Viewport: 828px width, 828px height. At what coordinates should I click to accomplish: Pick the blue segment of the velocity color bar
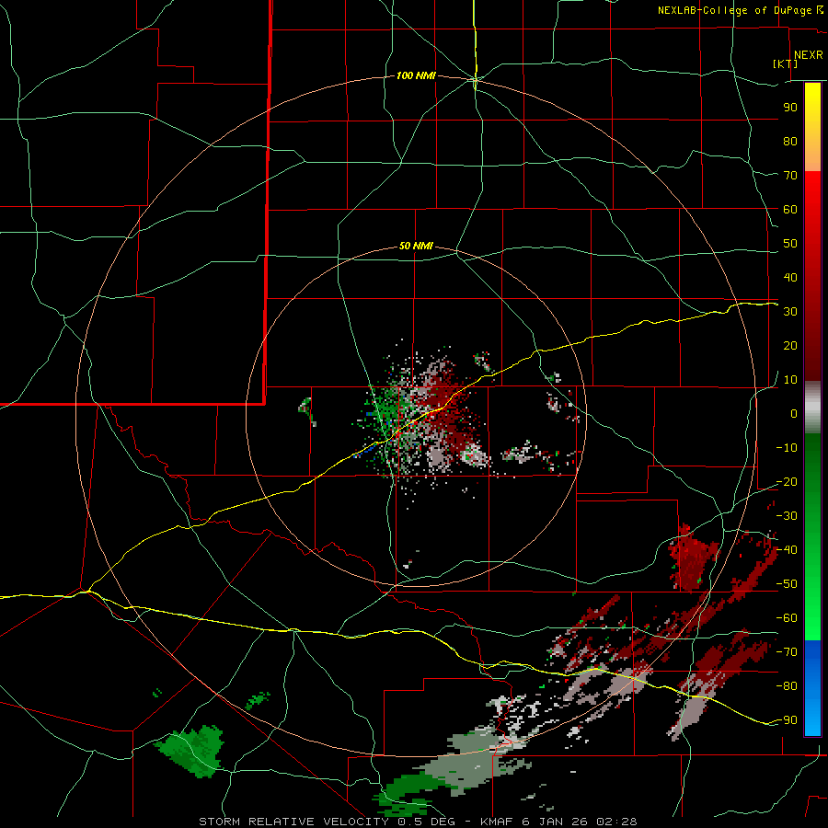(812, 688)
